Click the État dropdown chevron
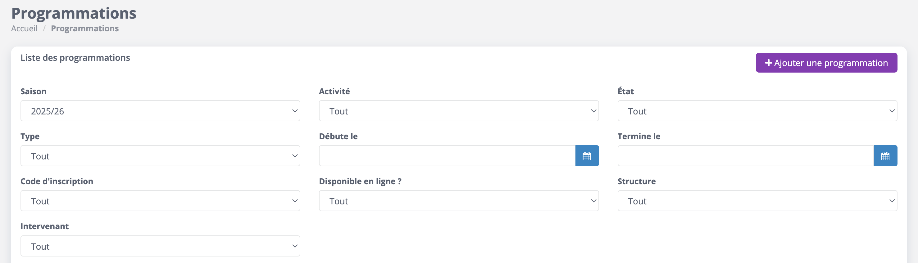This screenshot has height=263, width=918. pyautogui.click(x=892, y=111)
